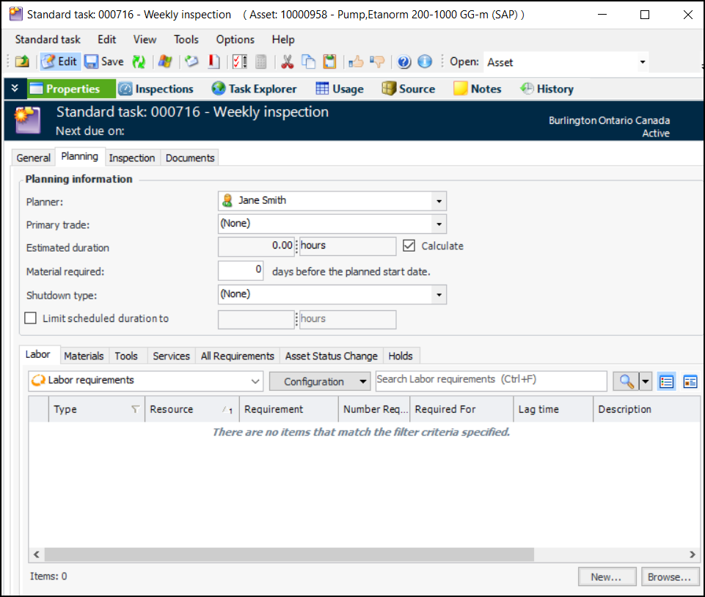Screen dimensions: 705x597
Task: Sort by the Resource column header
Action: tap(192, 409)
